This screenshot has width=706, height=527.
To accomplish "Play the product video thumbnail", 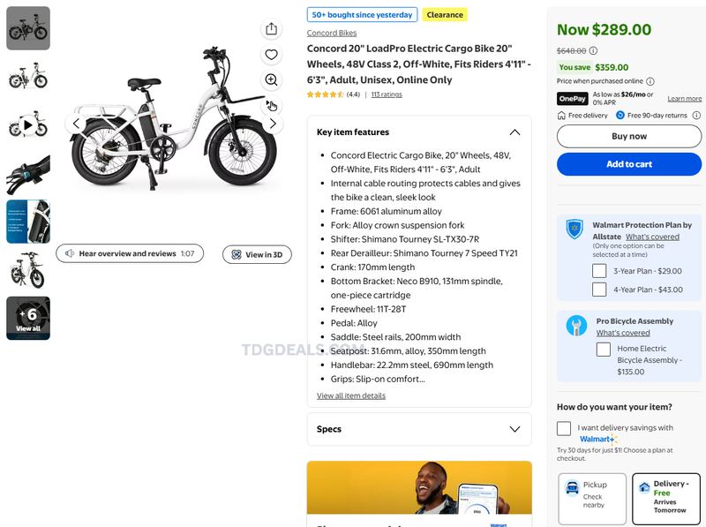I will (x=28, y=125).
